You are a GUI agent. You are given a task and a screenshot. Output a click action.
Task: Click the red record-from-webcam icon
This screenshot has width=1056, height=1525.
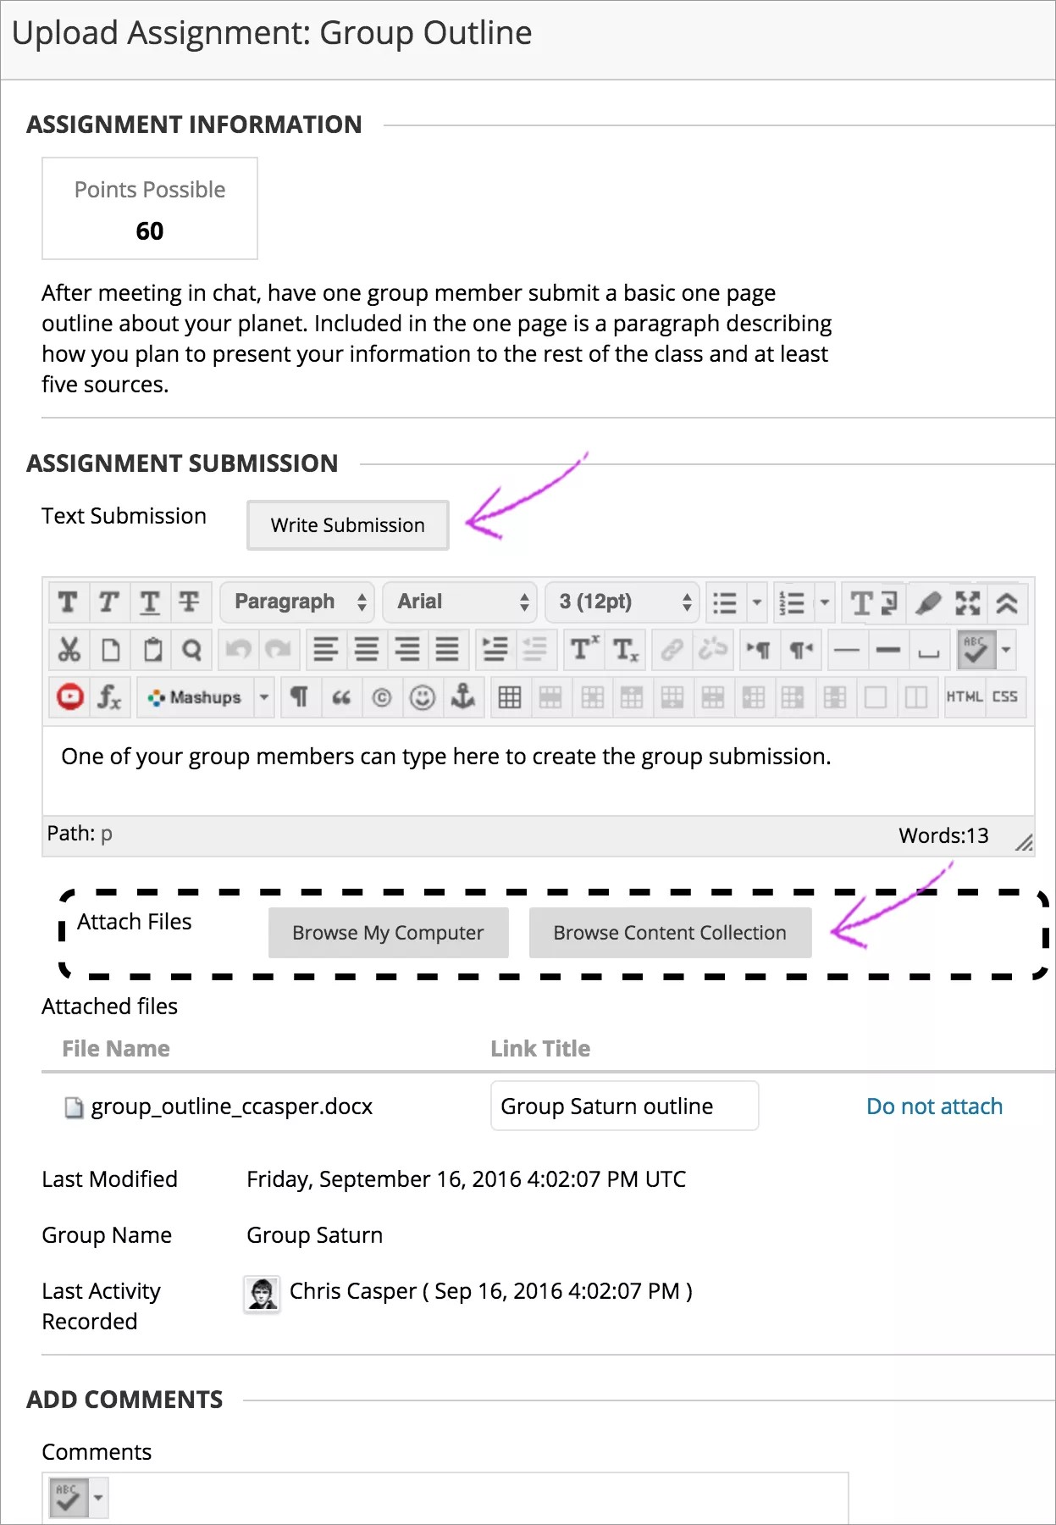[x=69, y=697]
